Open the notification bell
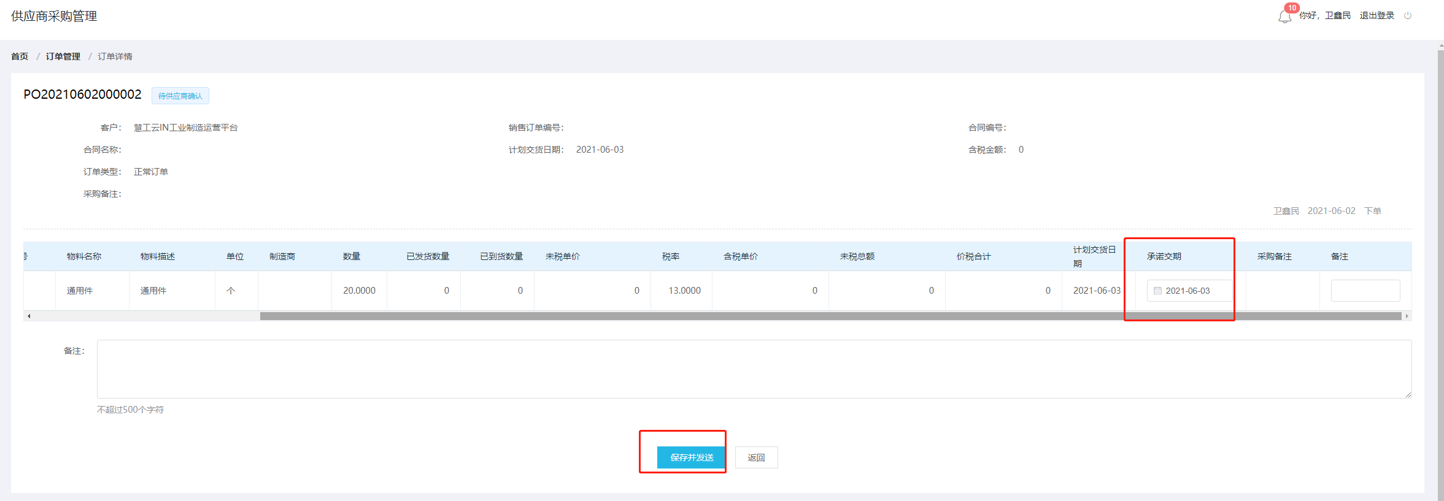This screenshot has height=501, width=1444. tap(1284, 17)
